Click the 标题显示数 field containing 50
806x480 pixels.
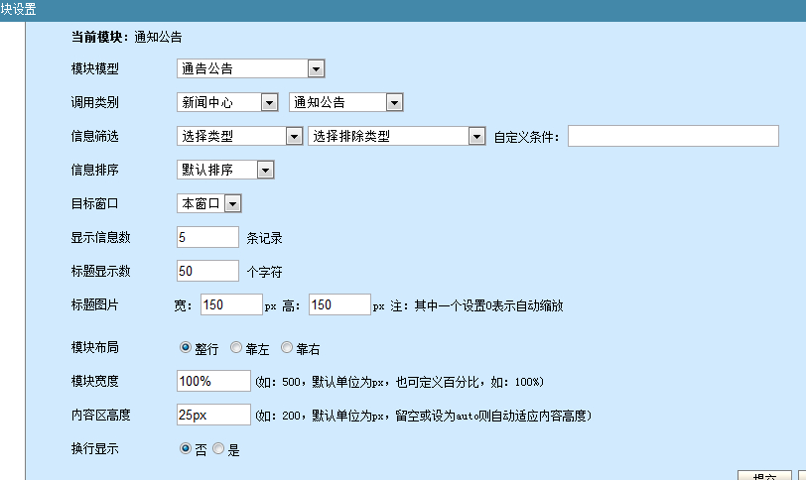[207, 271]
